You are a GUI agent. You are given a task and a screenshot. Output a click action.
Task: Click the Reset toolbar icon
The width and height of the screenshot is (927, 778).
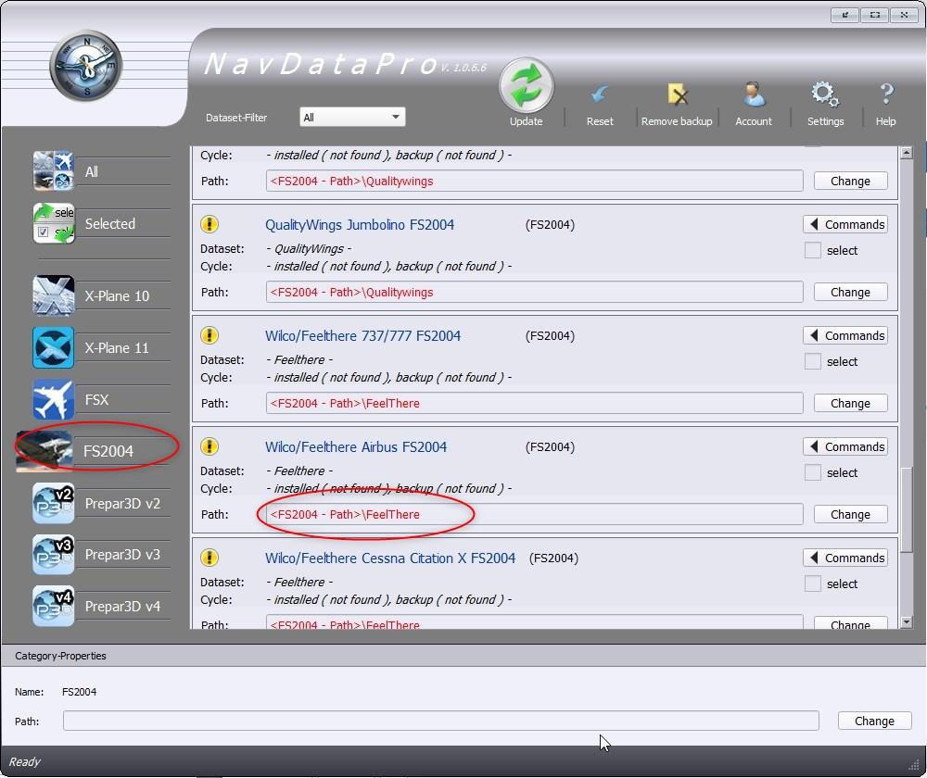599,95
